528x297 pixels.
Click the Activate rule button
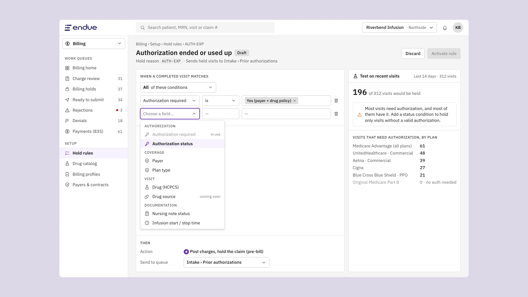pyautogui.click(x=444, y=54)
